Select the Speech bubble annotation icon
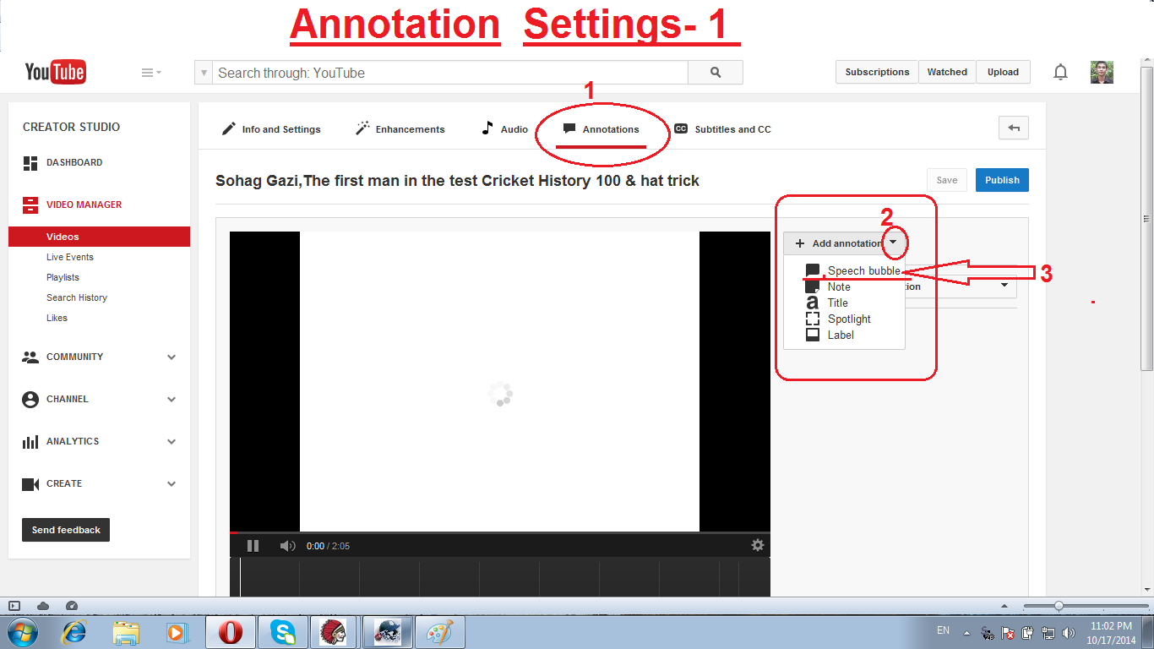The height and width of the screenshot is (649, 1154). 814,270
